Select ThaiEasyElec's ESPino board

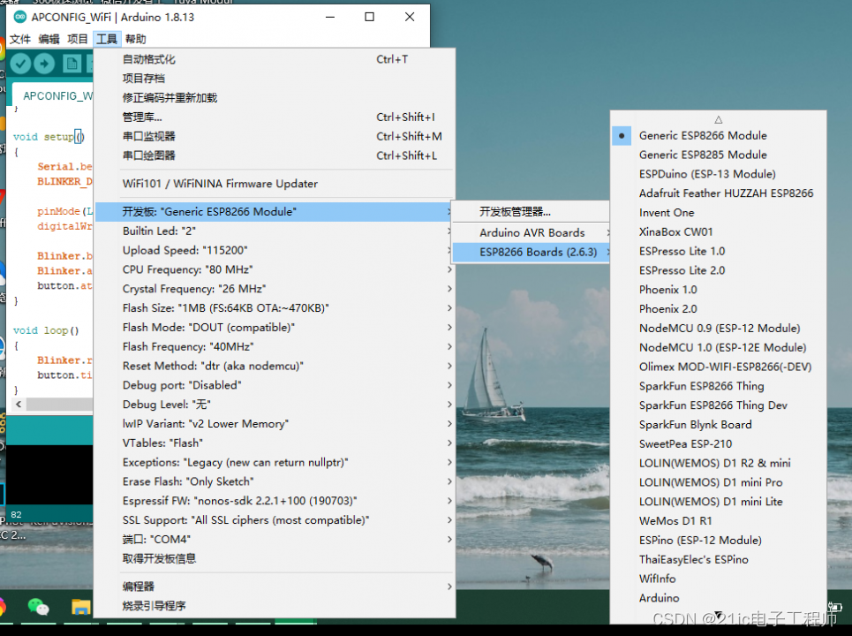(x=719, y=559)
